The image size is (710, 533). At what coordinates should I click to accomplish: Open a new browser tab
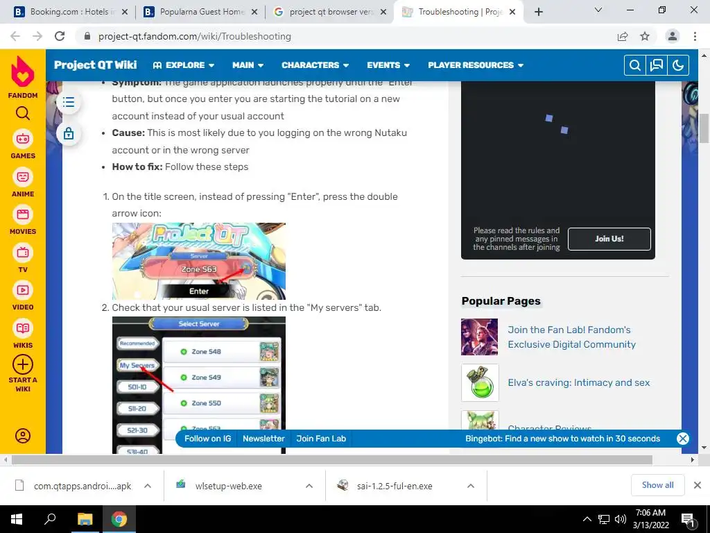tap(538, 12)
